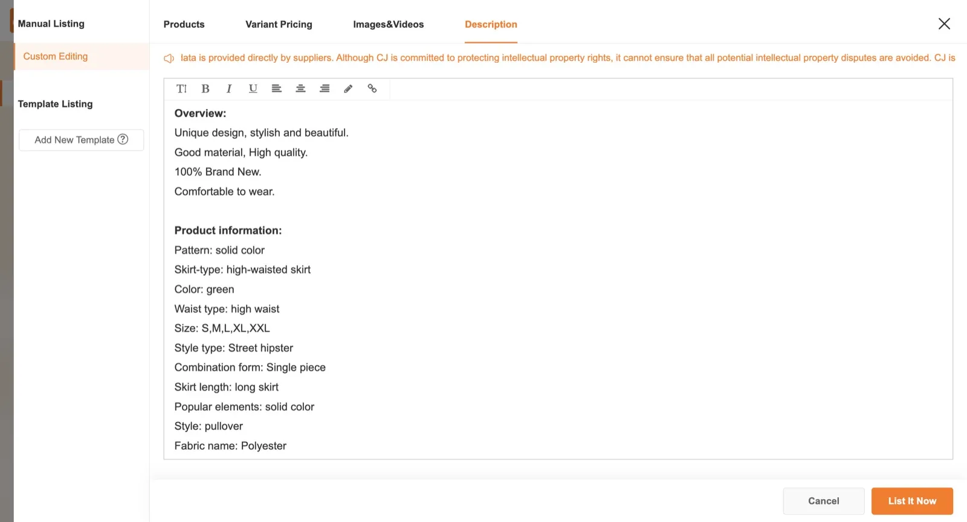
Task: Click the 'Overview:' heading in the editor
Action: pos(200,113)
